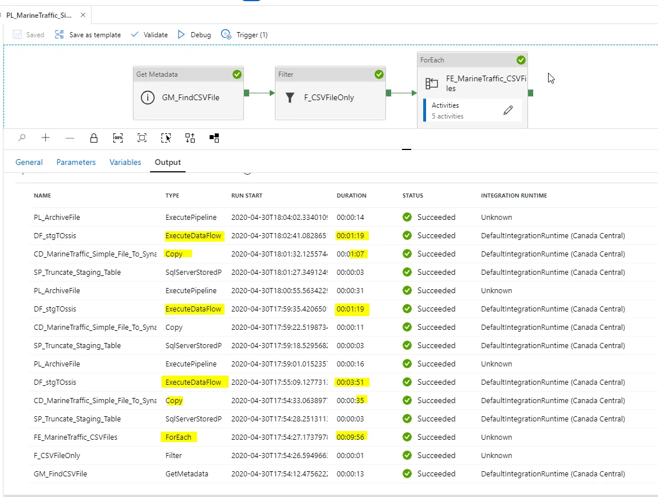Open the Trigger (1) dropdown
Image resolution: width=658 pixels, height=497 pixels.
(x=244, y=35)
